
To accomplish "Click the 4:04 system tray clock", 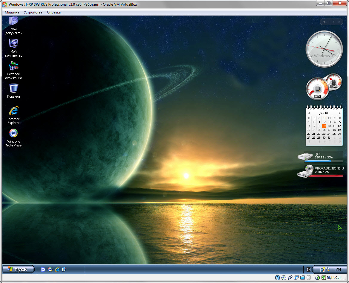I will [x=337, y=270].
